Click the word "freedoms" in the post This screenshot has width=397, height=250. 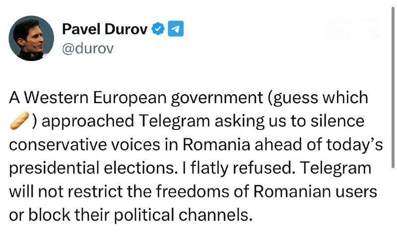[x=193, y=191]
